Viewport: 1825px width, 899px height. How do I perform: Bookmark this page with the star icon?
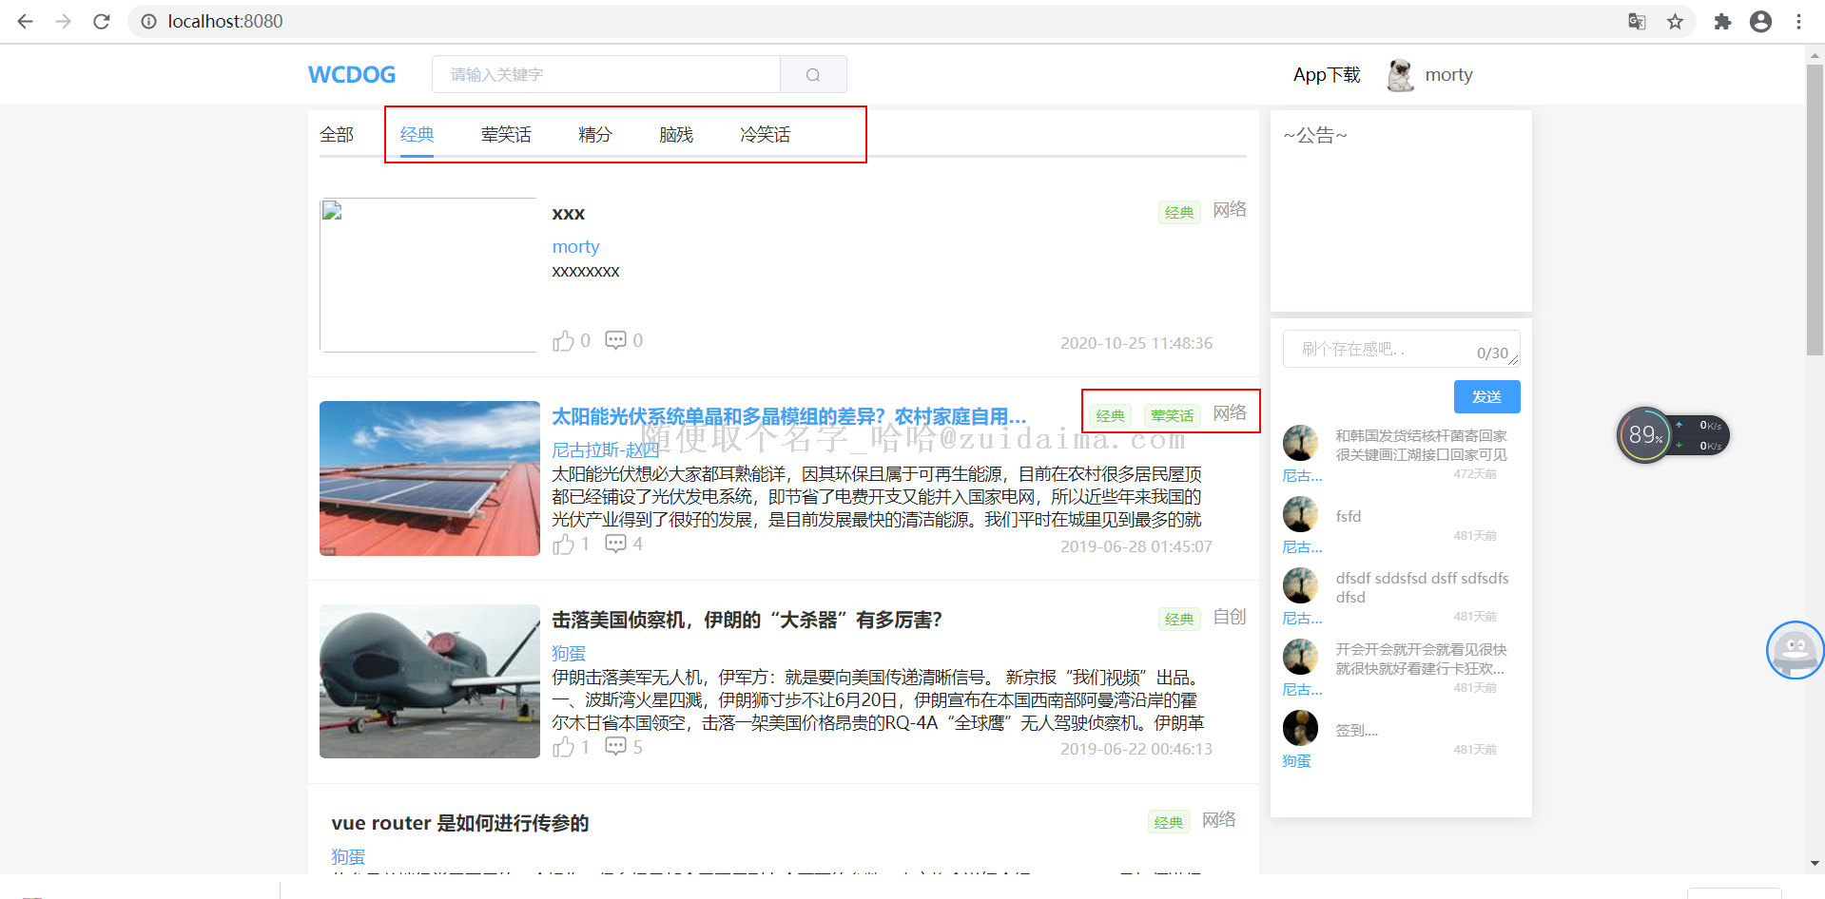coord(1675,21)
